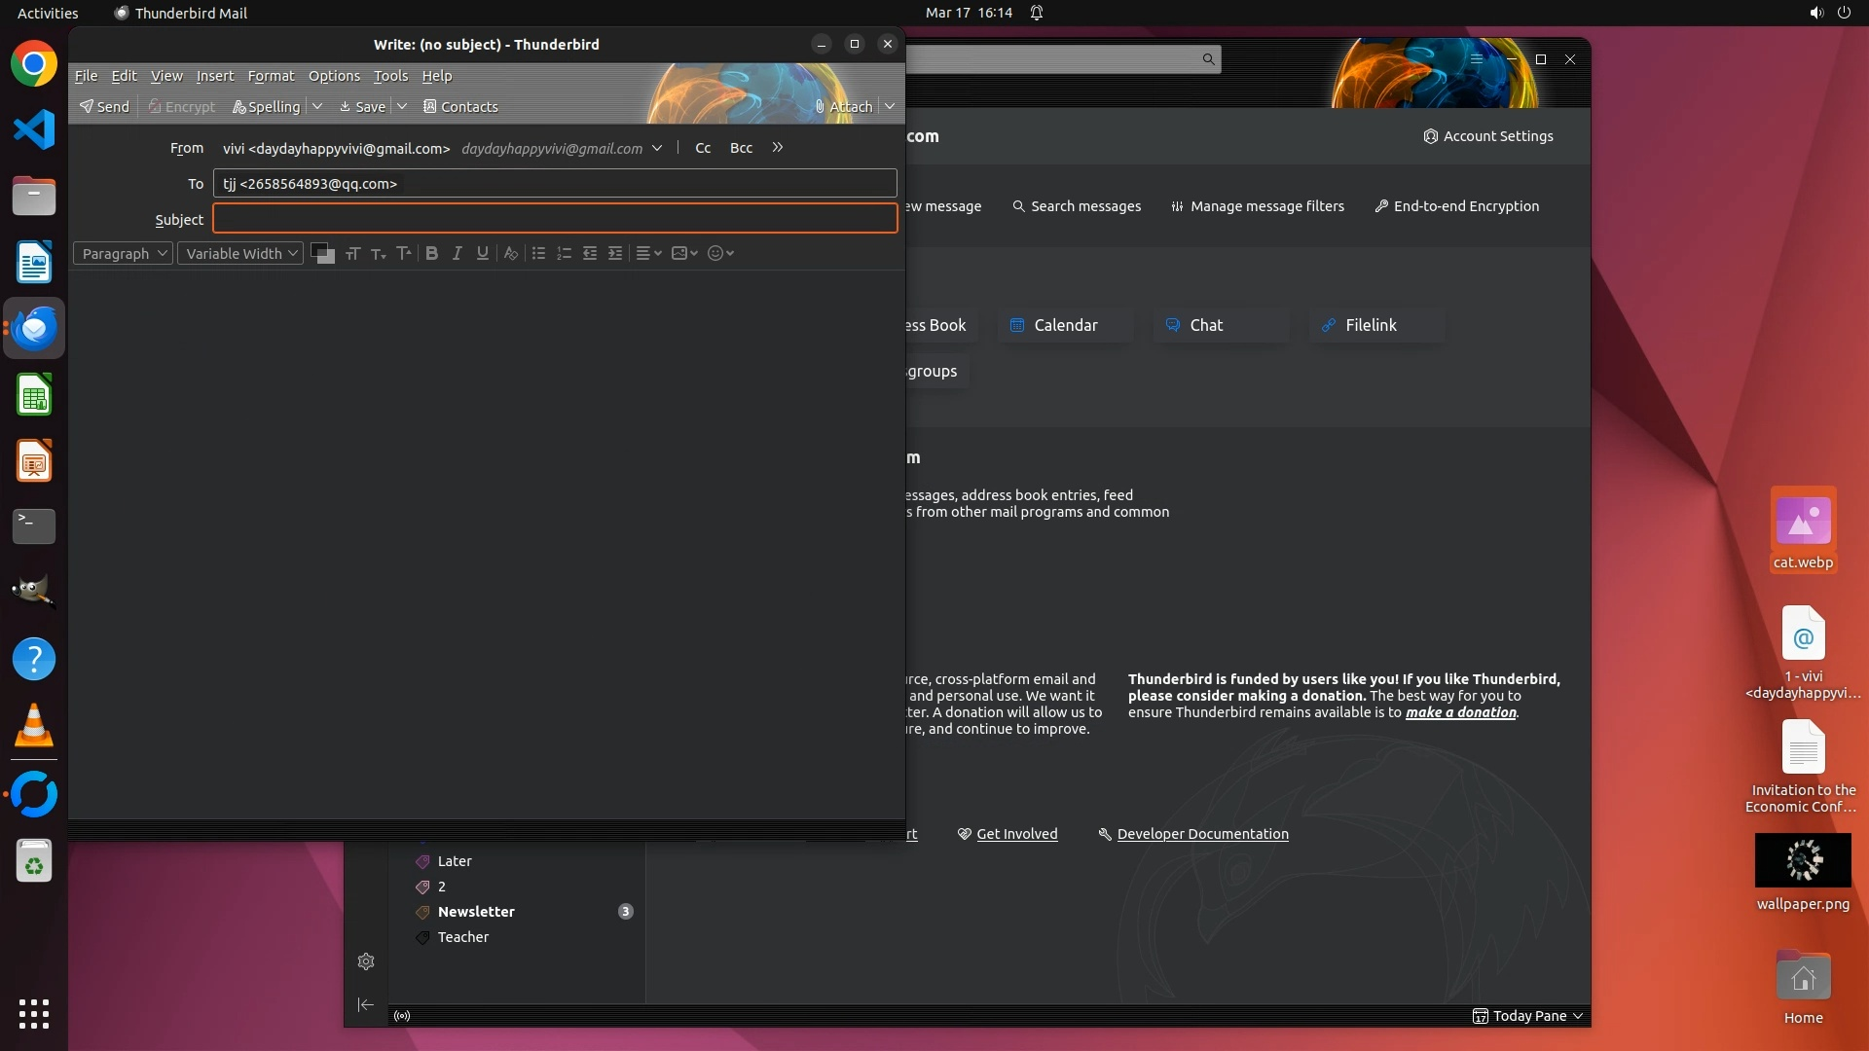This screenshot has width=1869, height=1051.
Task: Click the Send message button
Action: tap(104, 106)
